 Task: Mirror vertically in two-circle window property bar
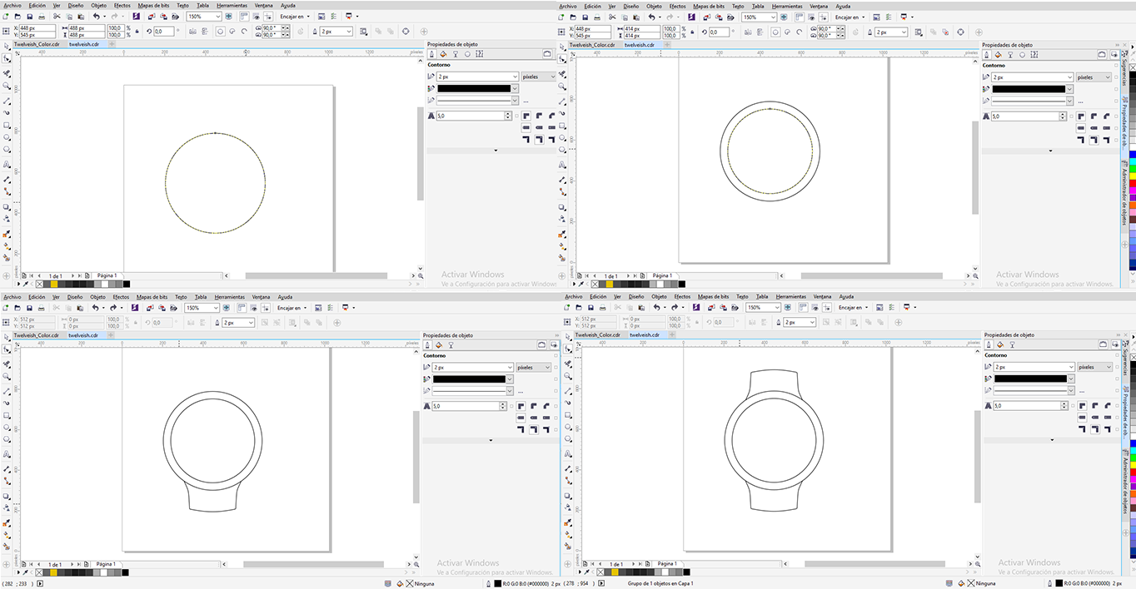pyautogui.click(x=760, y=32)
